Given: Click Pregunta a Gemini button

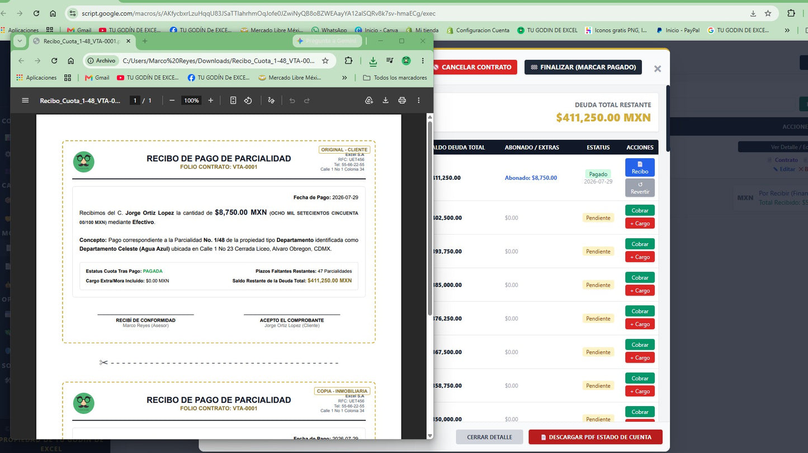Looking at the screenshot, I should coord(327,41).
